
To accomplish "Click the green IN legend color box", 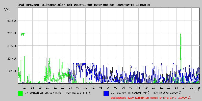I will coord(20,93).
